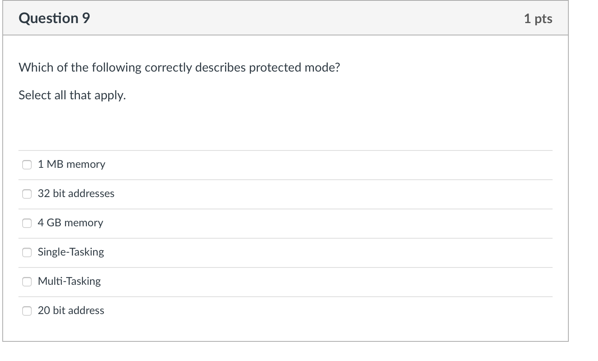Click the '20 bit address' answer label
The image size is (598, 361).
pos(71,311)
